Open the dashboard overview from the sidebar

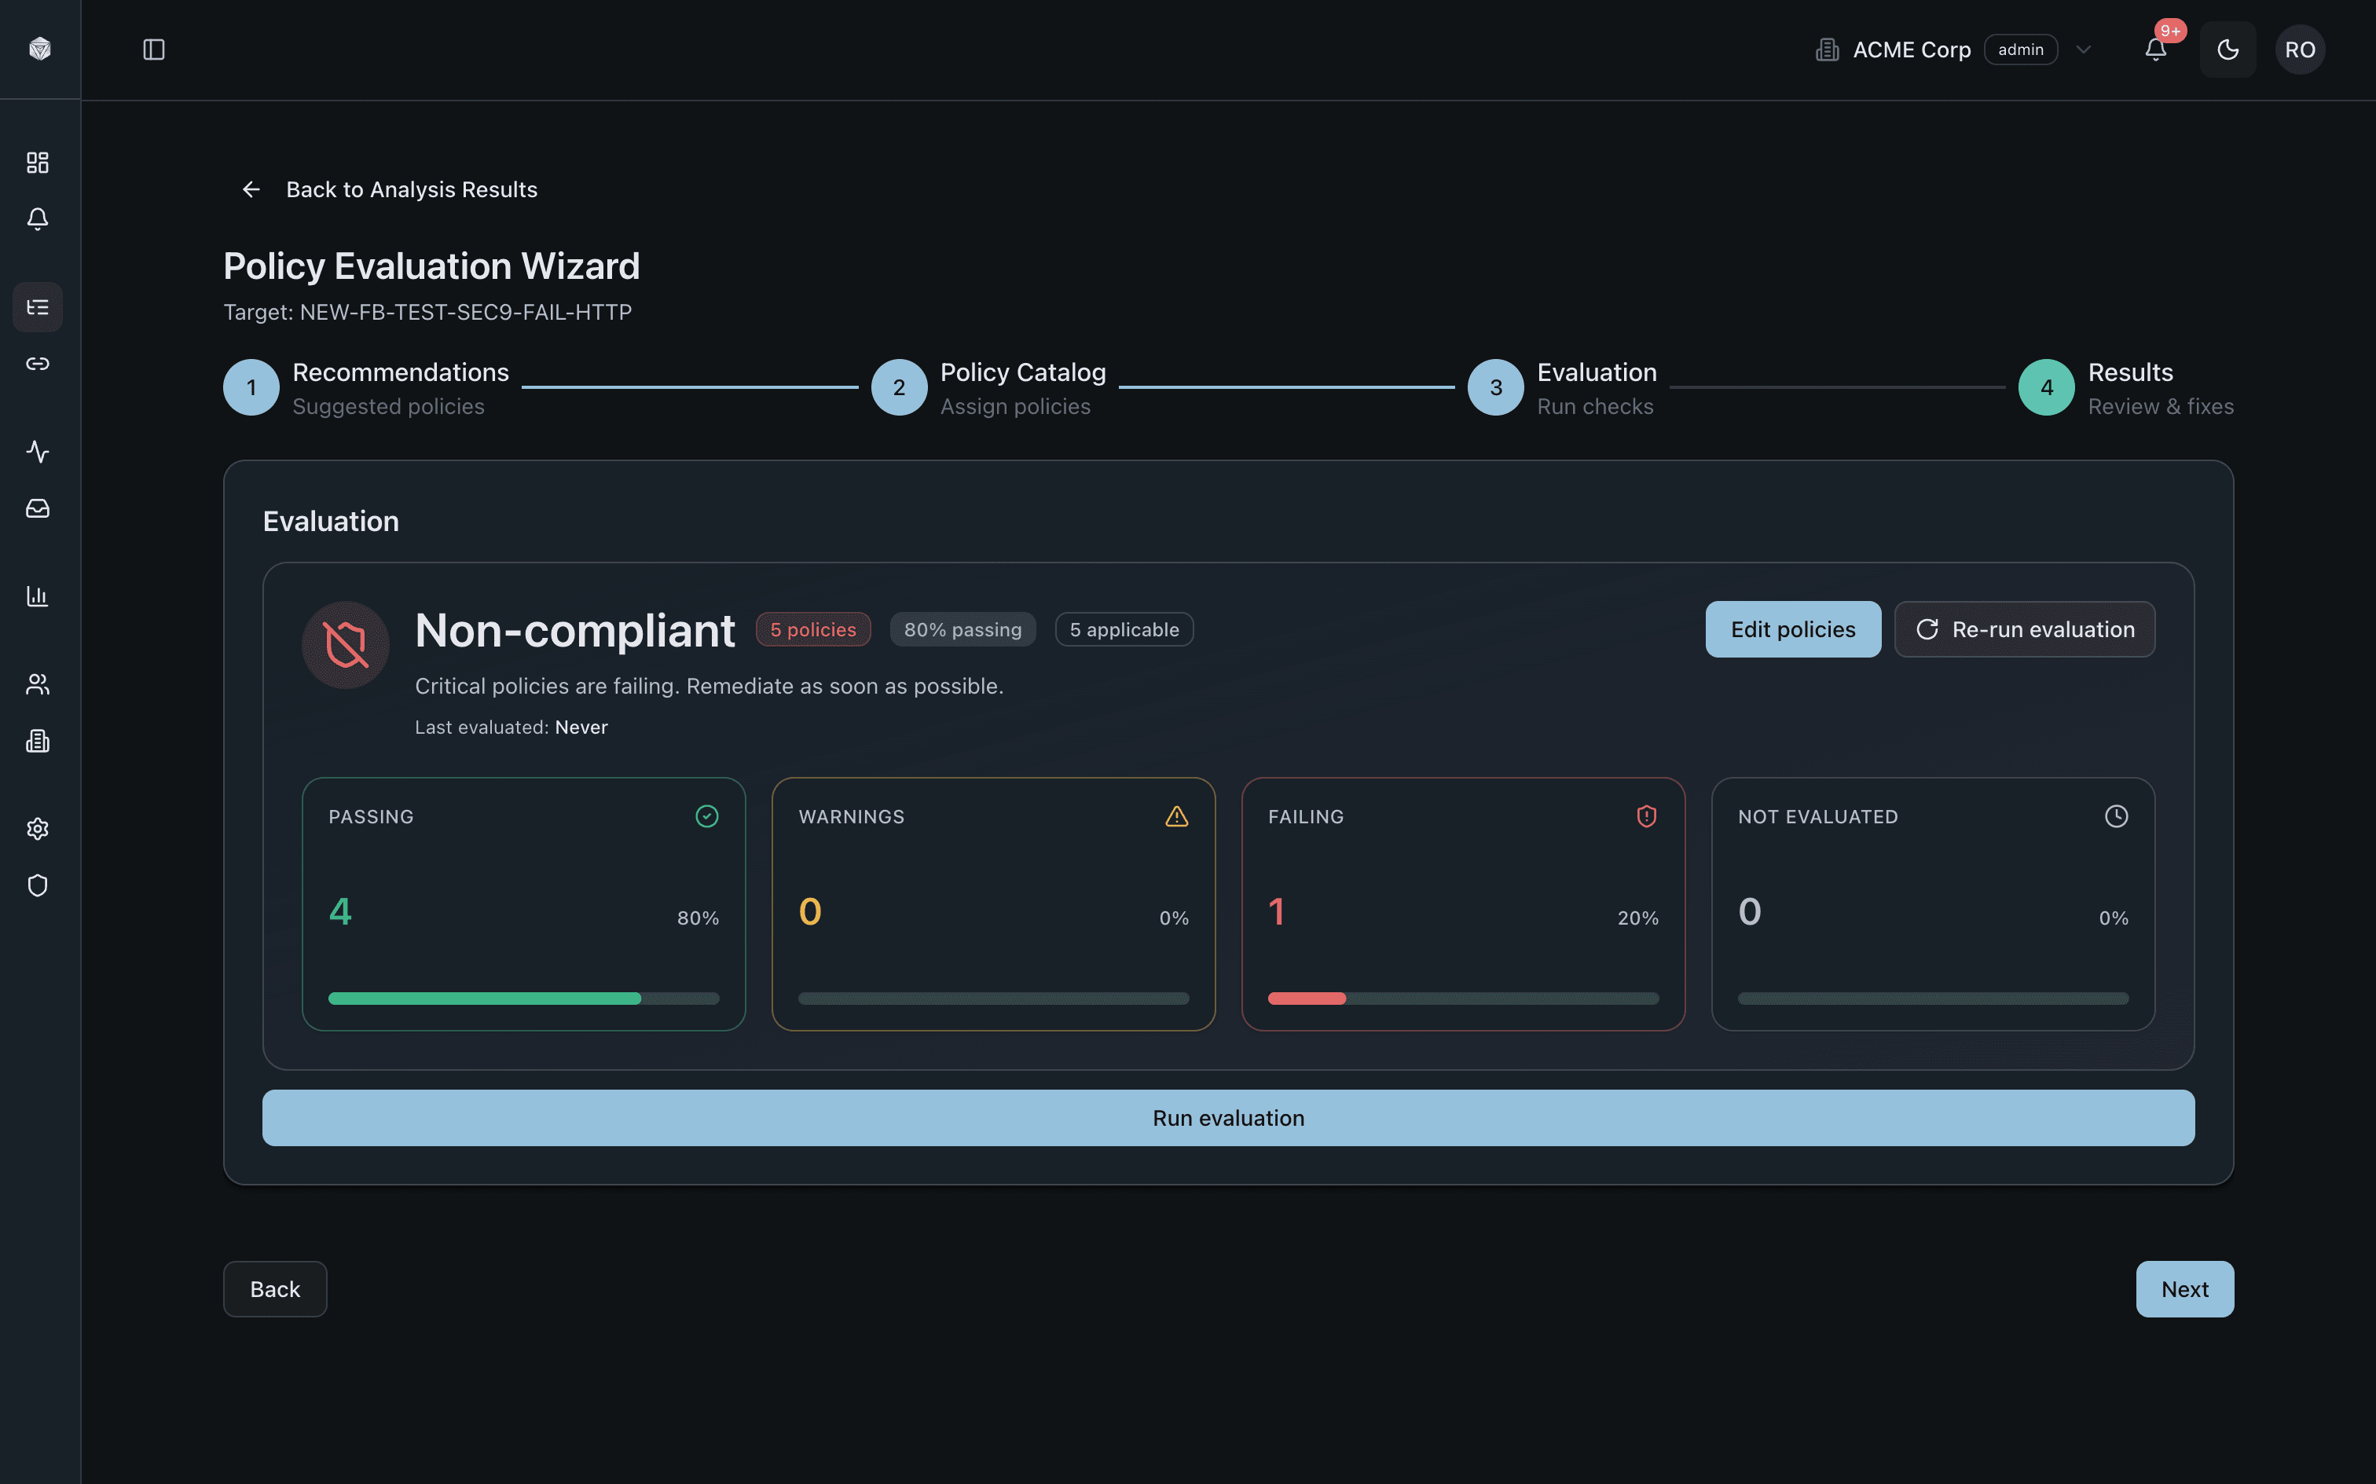tap(37, 163)
